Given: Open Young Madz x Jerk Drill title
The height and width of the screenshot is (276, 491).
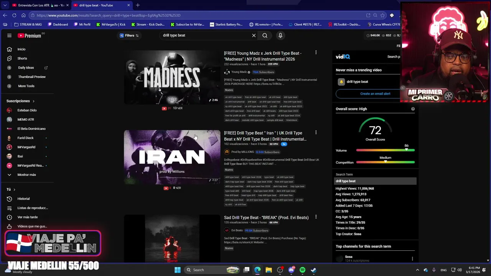Looking at the screenshot, I should pos(263,56).
